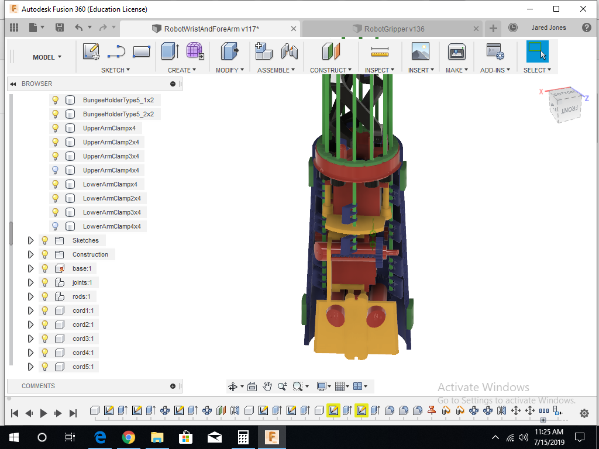Add a new design tab

pyautogui.click(x=493, y=28)
